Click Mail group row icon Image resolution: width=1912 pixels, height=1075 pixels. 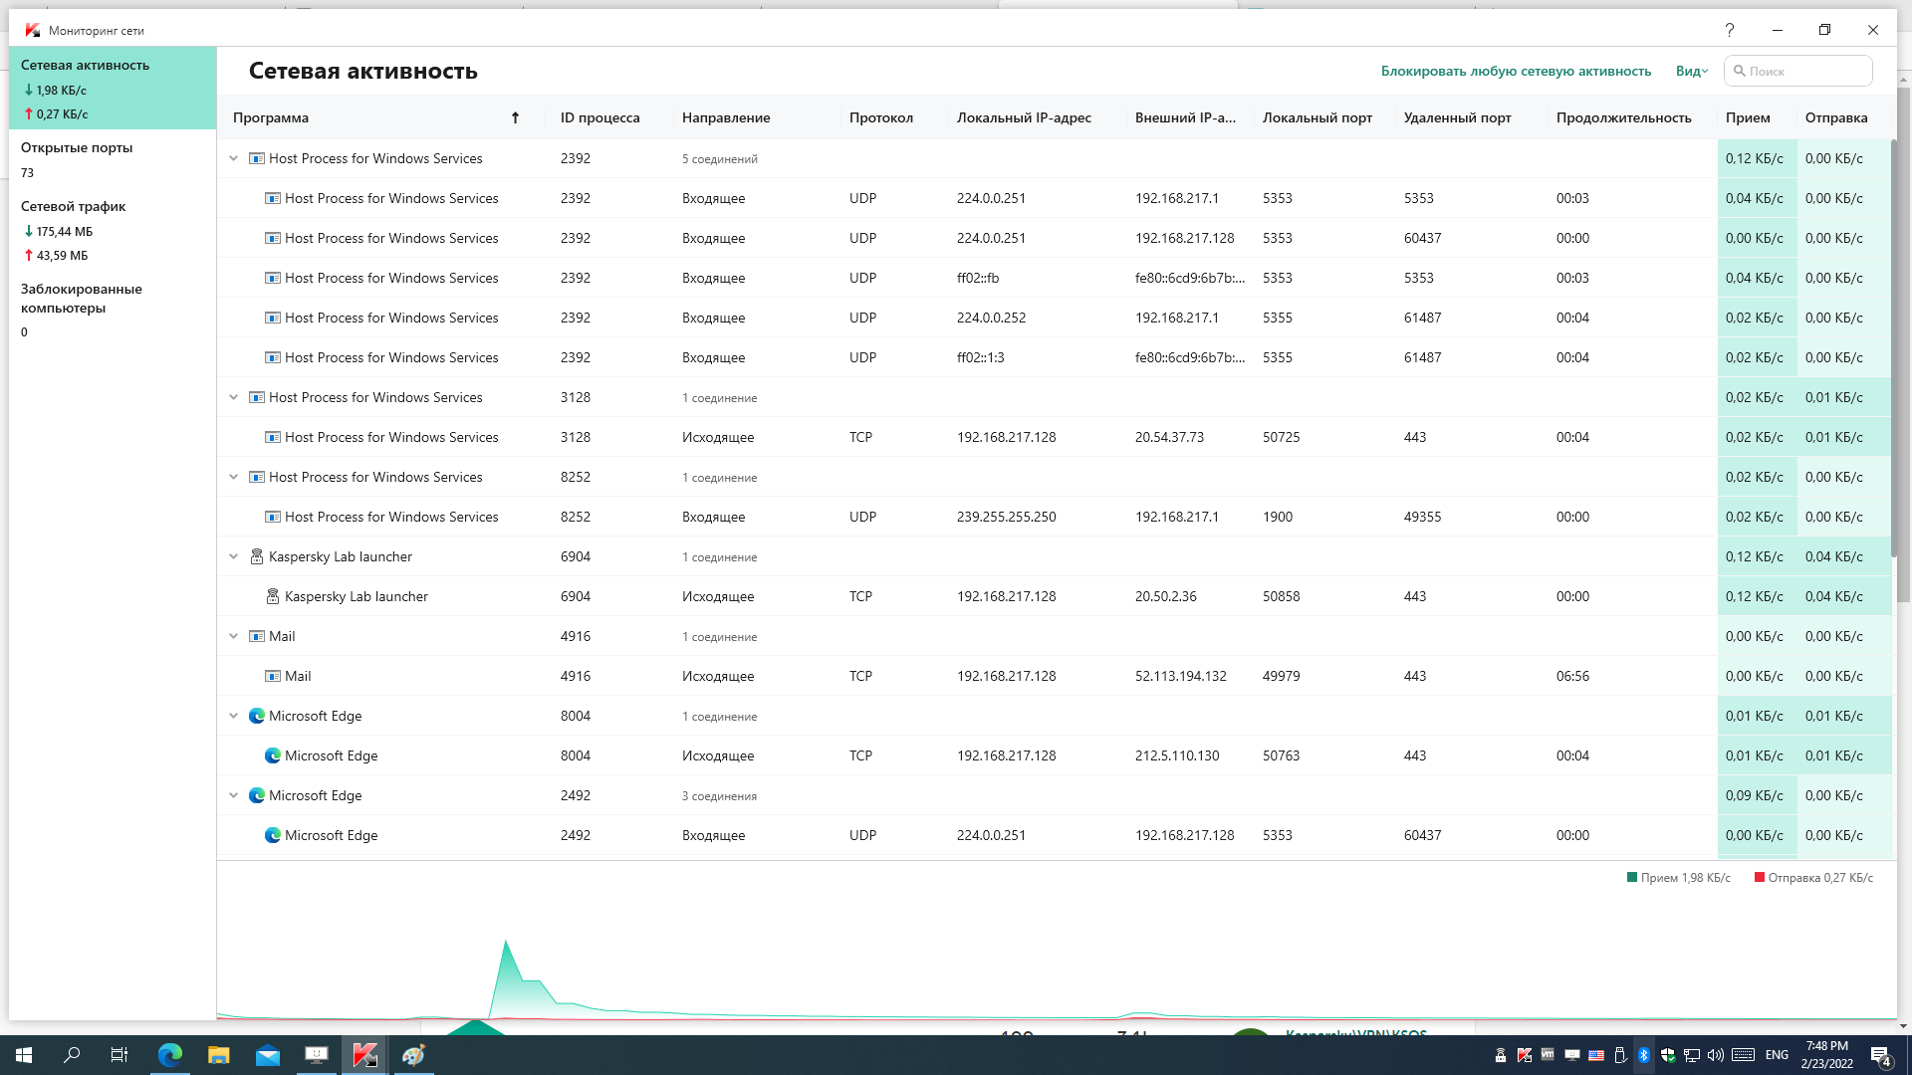tap(256, 636)
